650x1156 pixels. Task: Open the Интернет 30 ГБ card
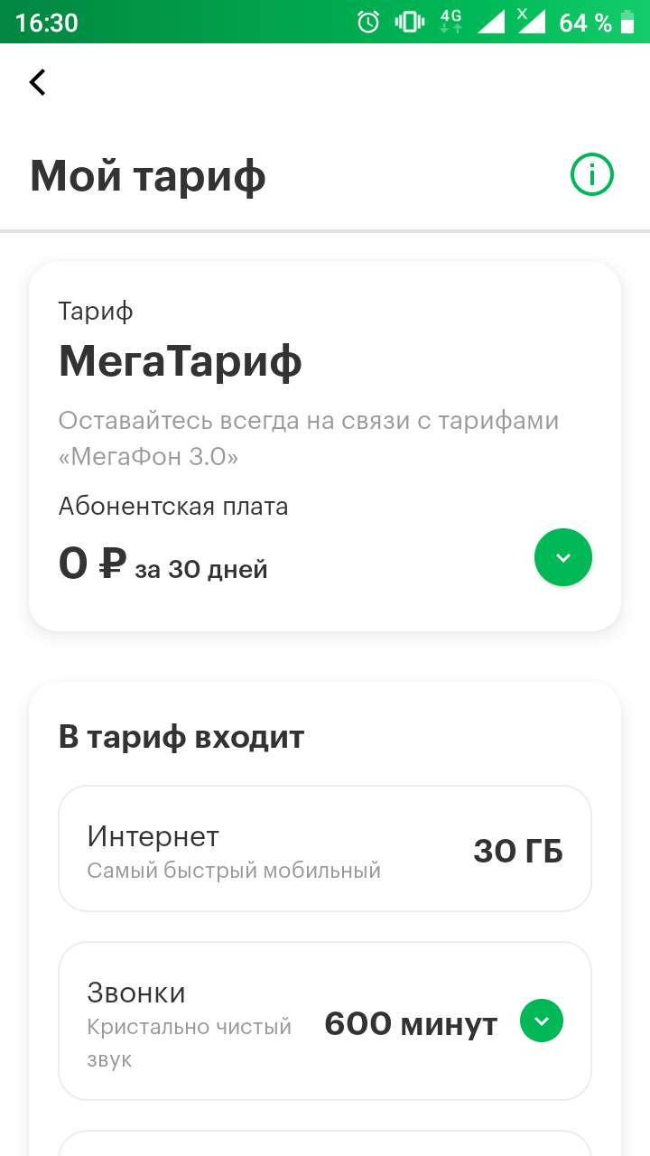coord(325,849)
